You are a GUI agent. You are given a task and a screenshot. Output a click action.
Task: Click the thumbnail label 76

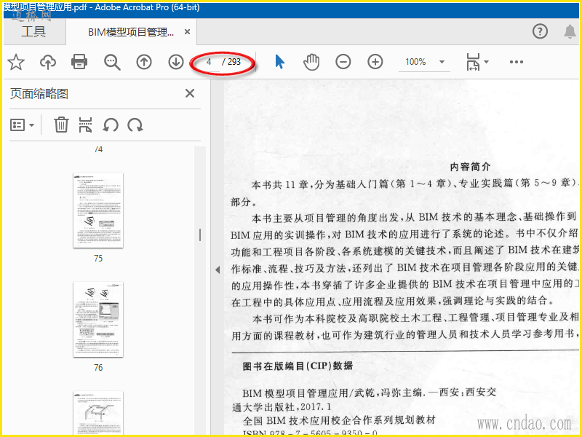(98, 368)
